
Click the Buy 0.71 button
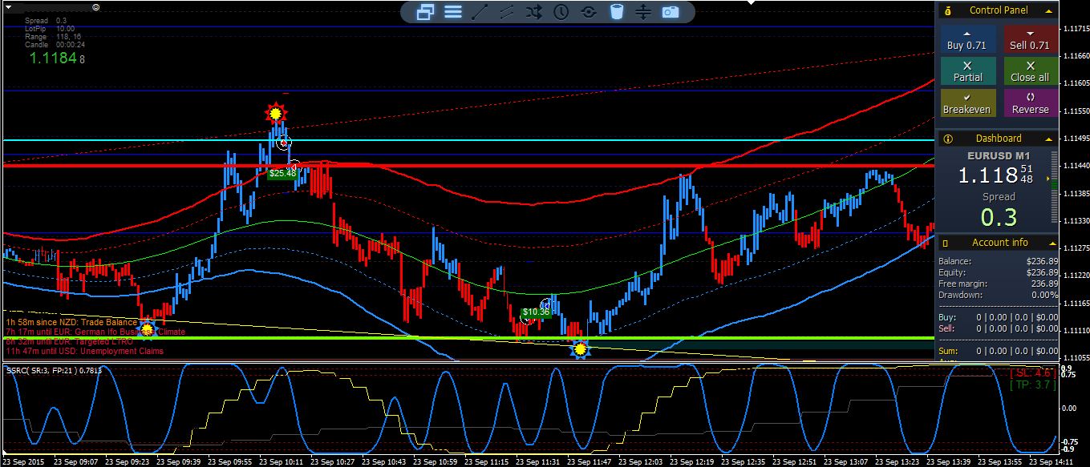coord(966,39)
